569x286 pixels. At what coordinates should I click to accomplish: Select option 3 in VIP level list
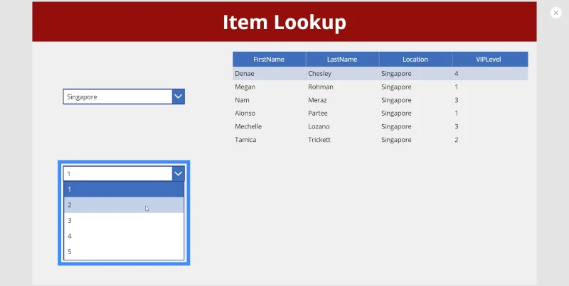tap(124, 221)
